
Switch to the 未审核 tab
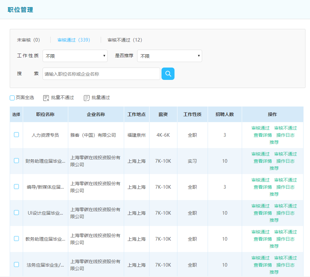tap(28, 40)
